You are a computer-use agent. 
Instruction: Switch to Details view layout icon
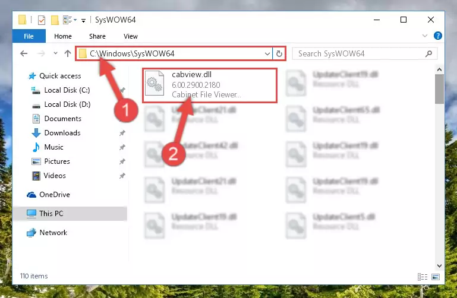[x=423, y=277]
